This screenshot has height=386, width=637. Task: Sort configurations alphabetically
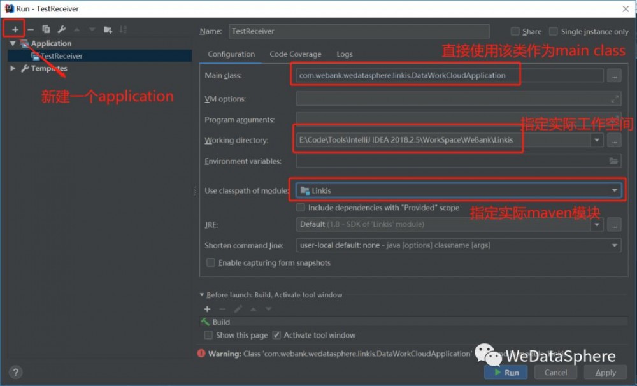pos(123,30)
